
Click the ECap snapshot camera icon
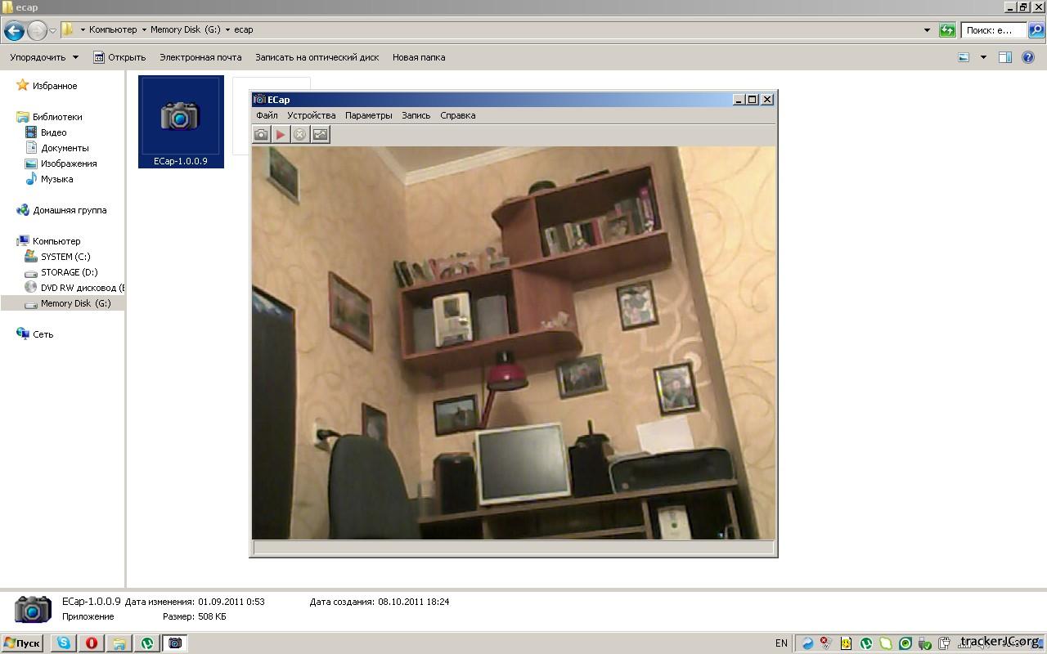261,134
